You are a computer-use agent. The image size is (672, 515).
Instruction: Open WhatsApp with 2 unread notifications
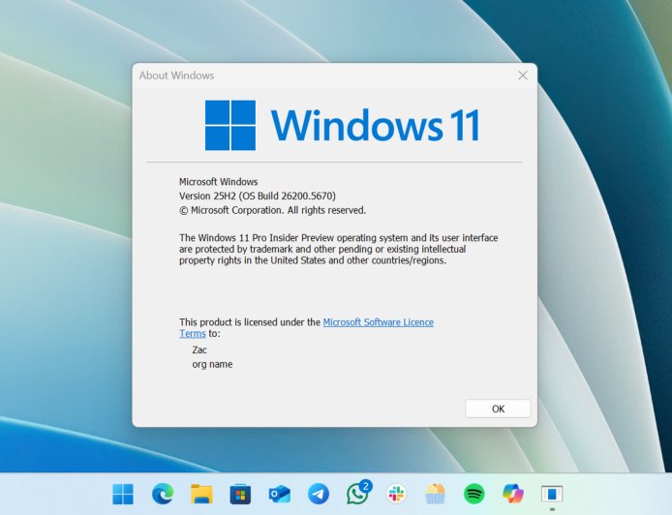[x=357, y=494]
